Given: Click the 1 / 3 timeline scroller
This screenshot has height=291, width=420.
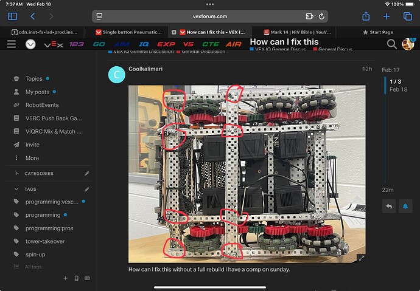Looking at the screenshot, I should tap(396, 85).
